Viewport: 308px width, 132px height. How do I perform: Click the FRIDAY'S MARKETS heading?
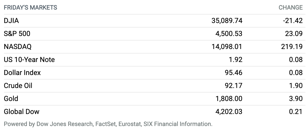point(30,8)
